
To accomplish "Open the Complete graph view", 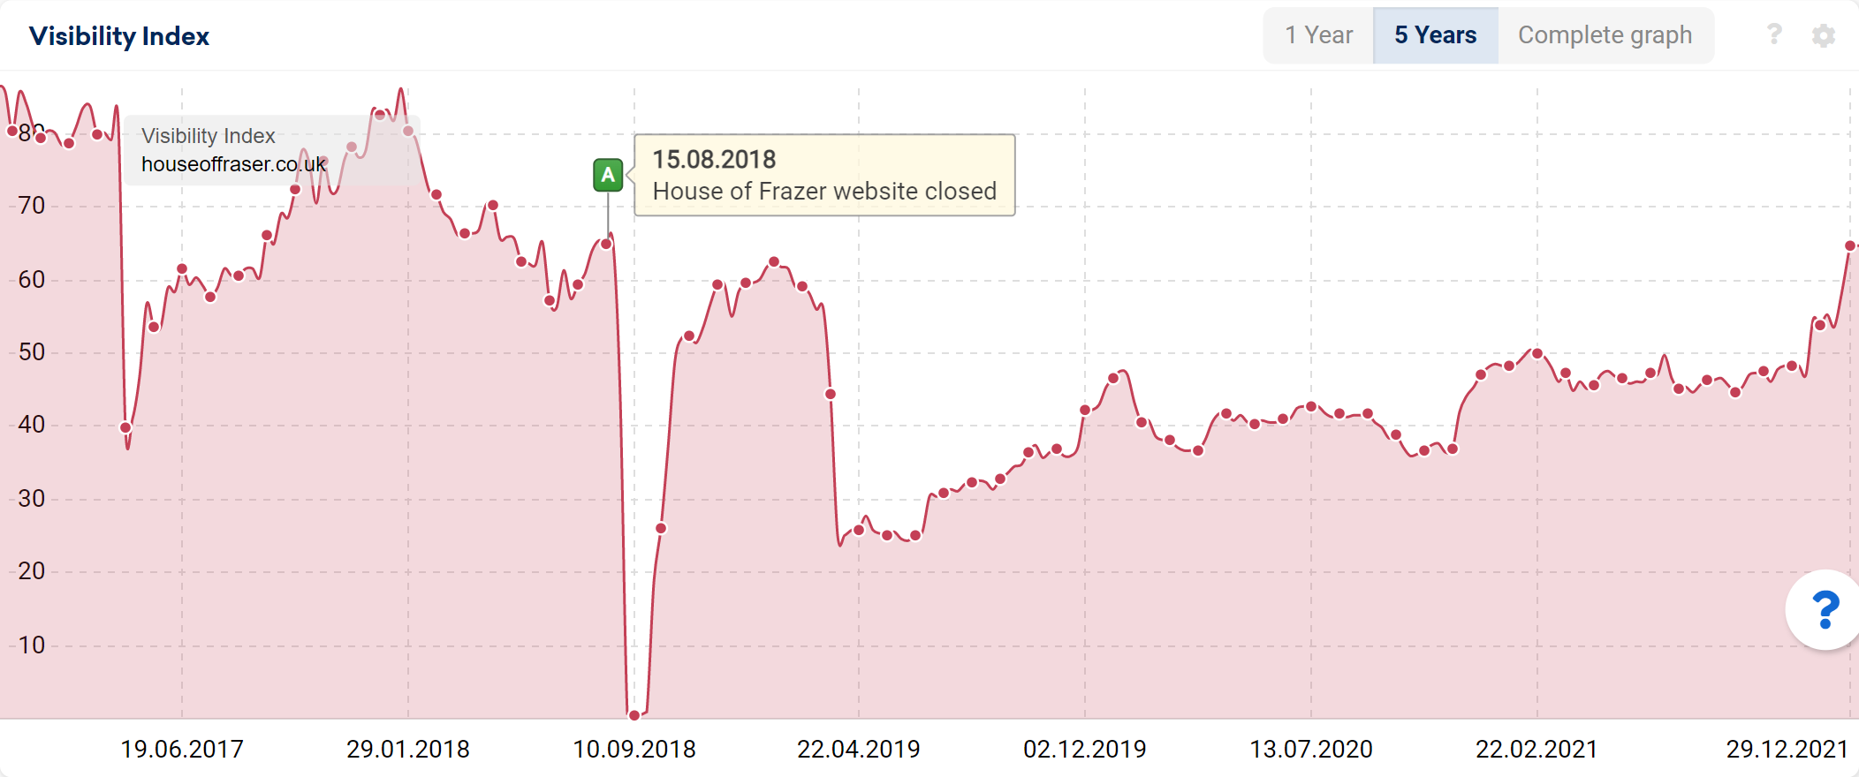I will click(x=1605, y=35).
